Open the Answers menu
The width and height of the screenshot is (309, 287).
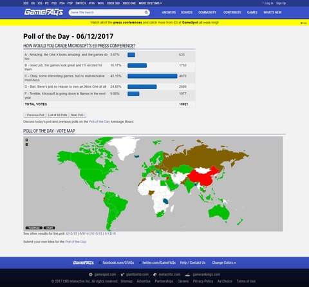coord(169,12)
